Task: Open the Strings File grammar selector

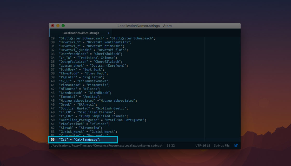Action: pos(221,146)
